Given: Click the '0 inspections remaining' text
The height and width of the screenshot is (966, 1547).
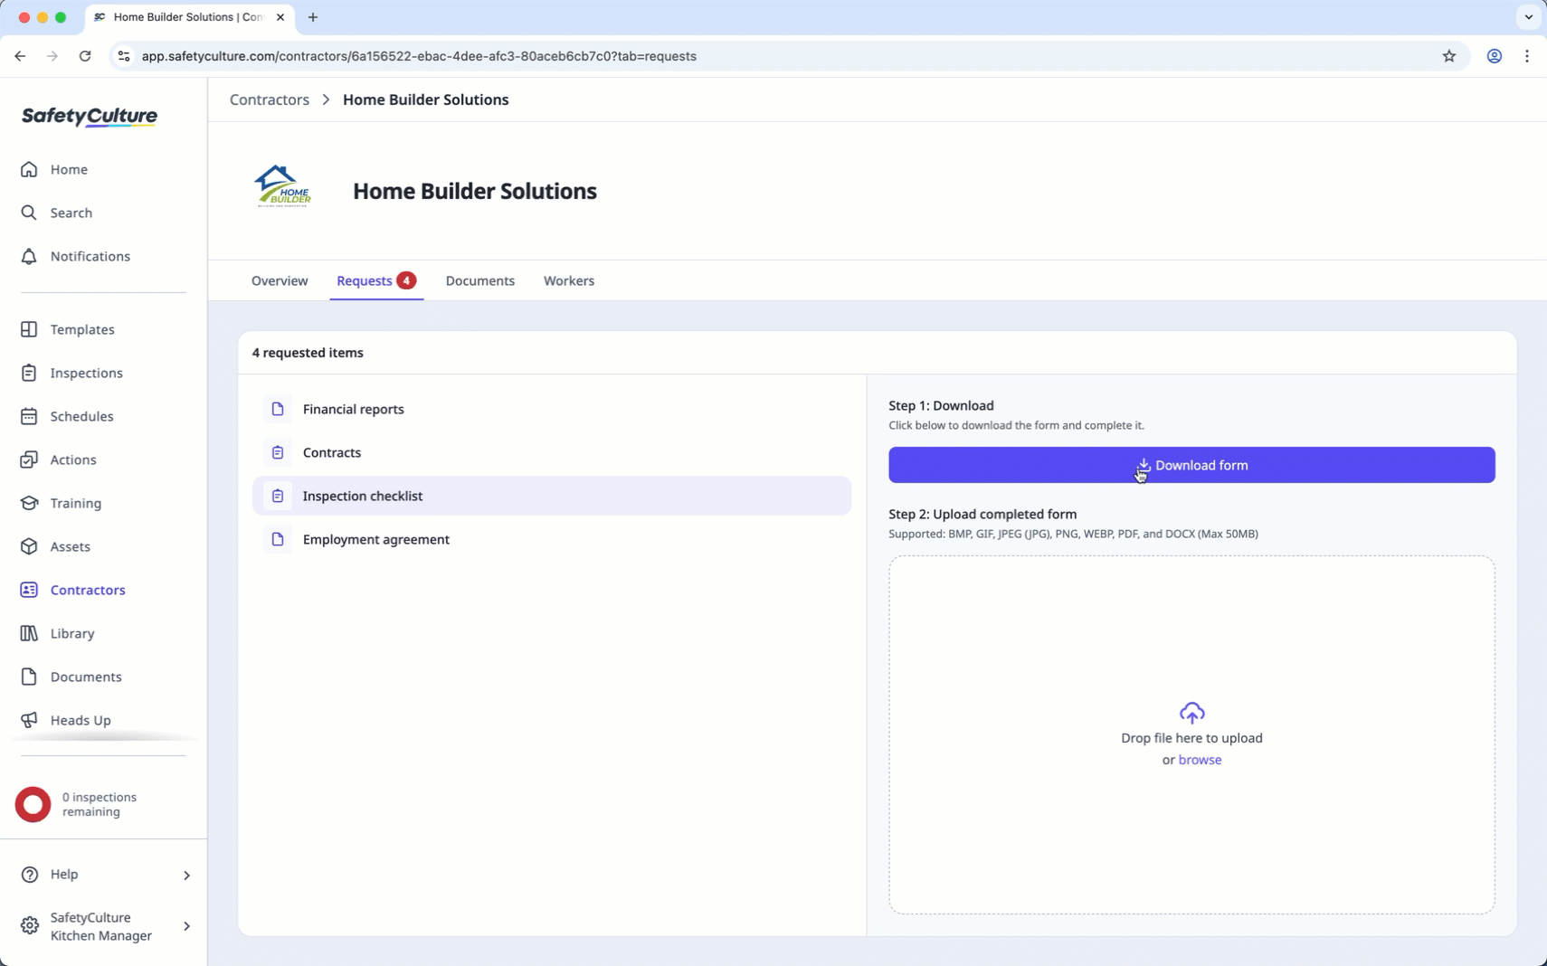Looking at the screenshot, I should tap(100, 804).
